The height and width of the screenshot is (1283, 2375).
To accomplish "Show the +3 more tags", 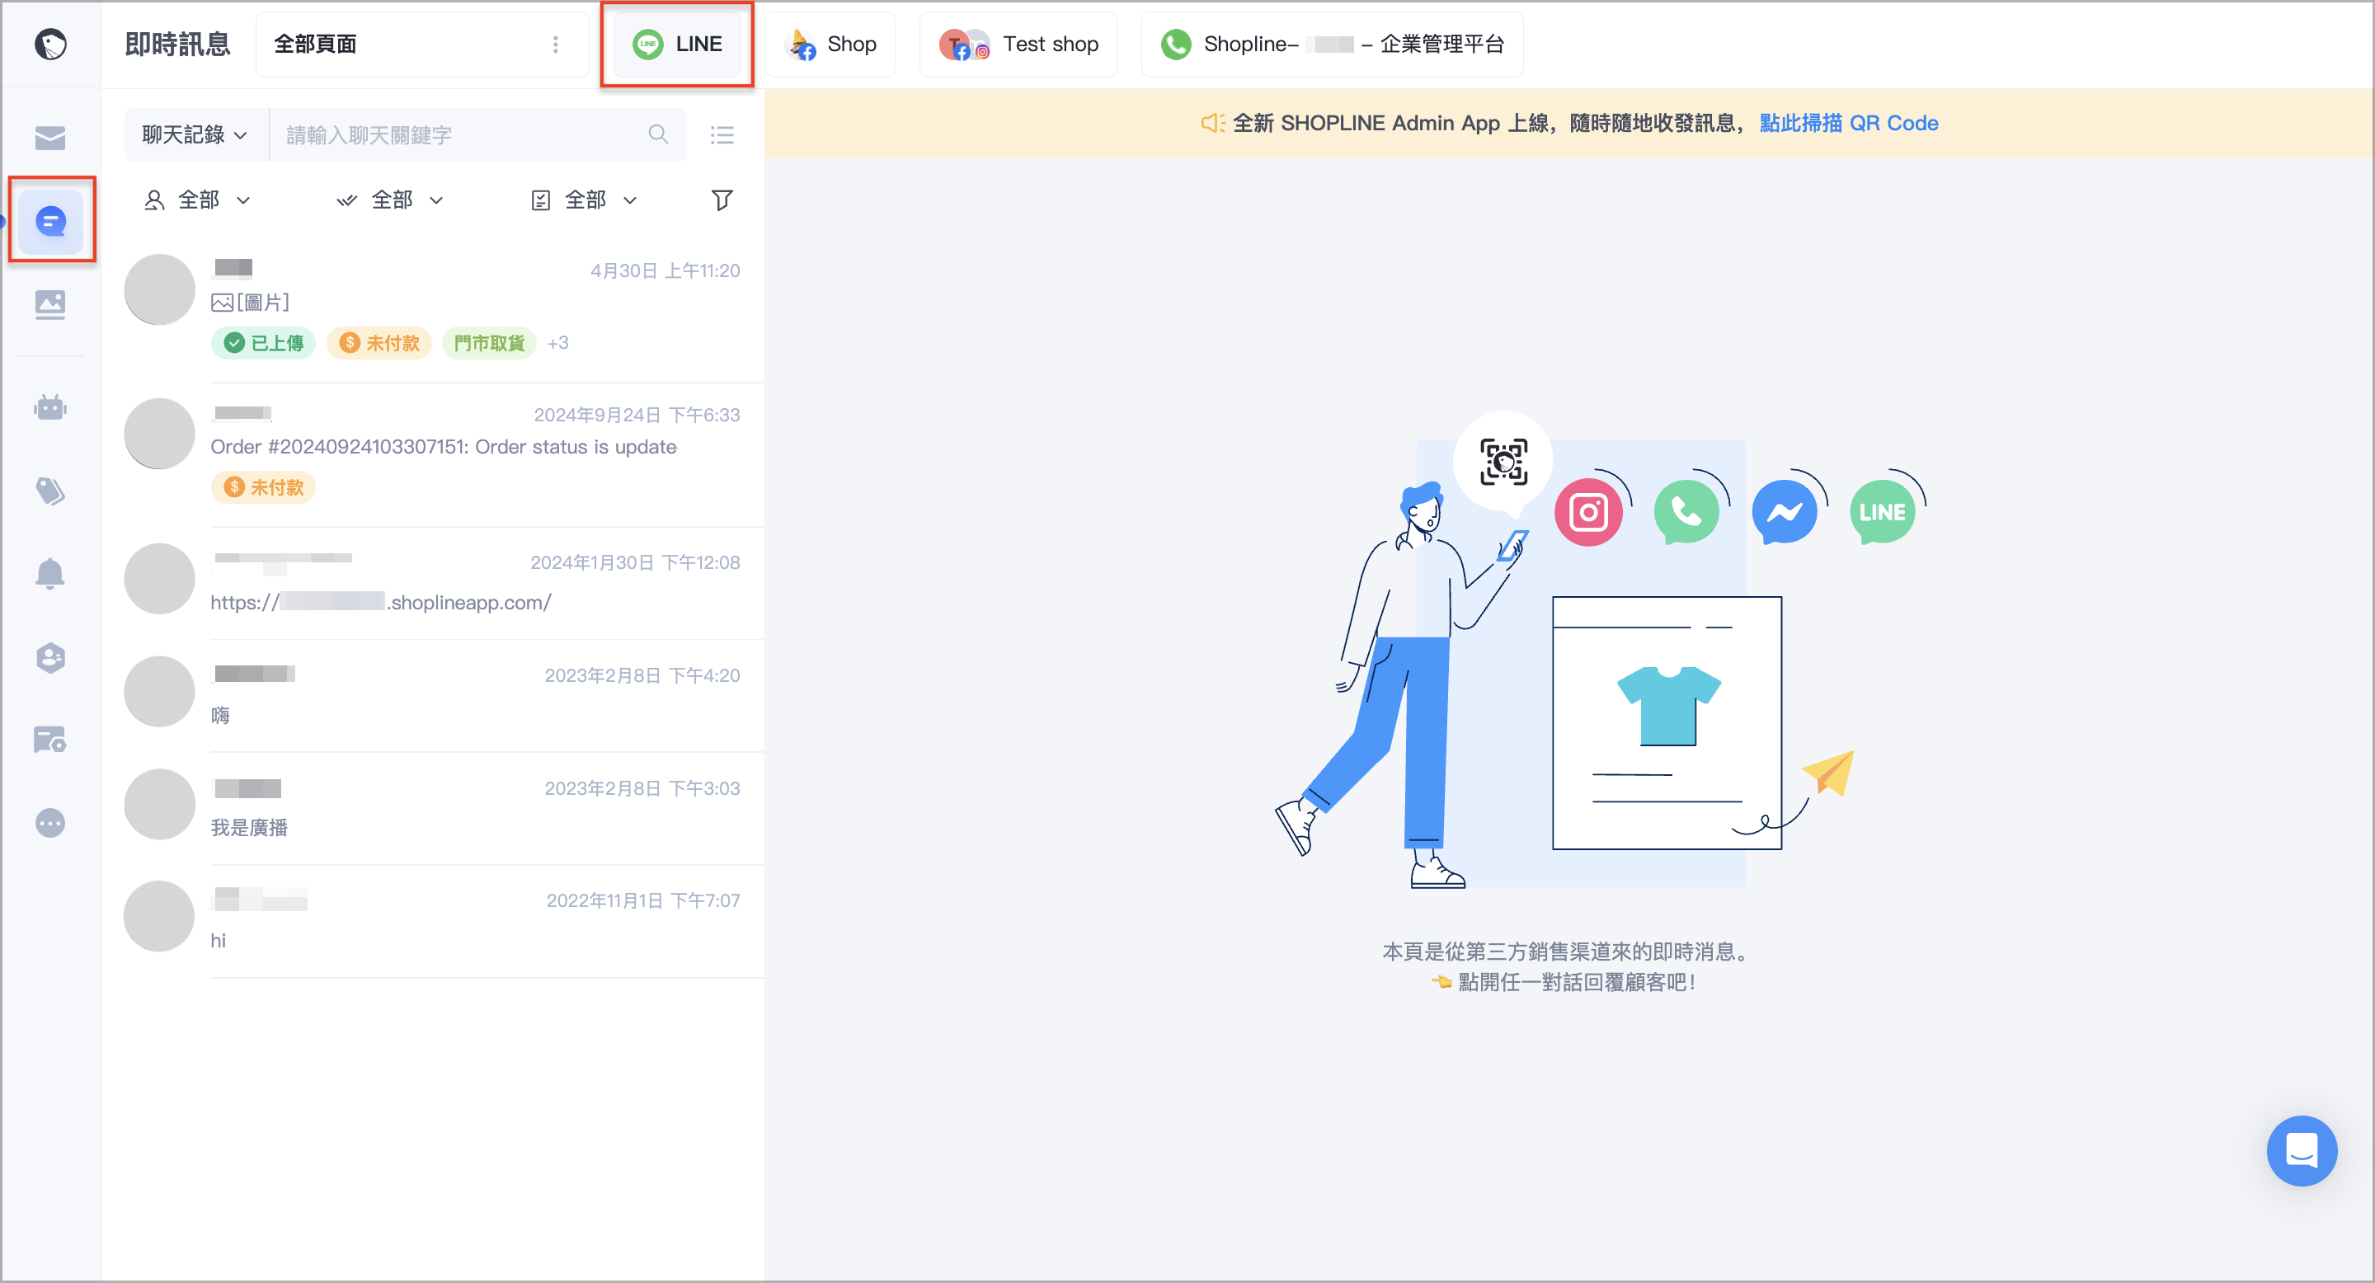I will click(x=557, y=343).
